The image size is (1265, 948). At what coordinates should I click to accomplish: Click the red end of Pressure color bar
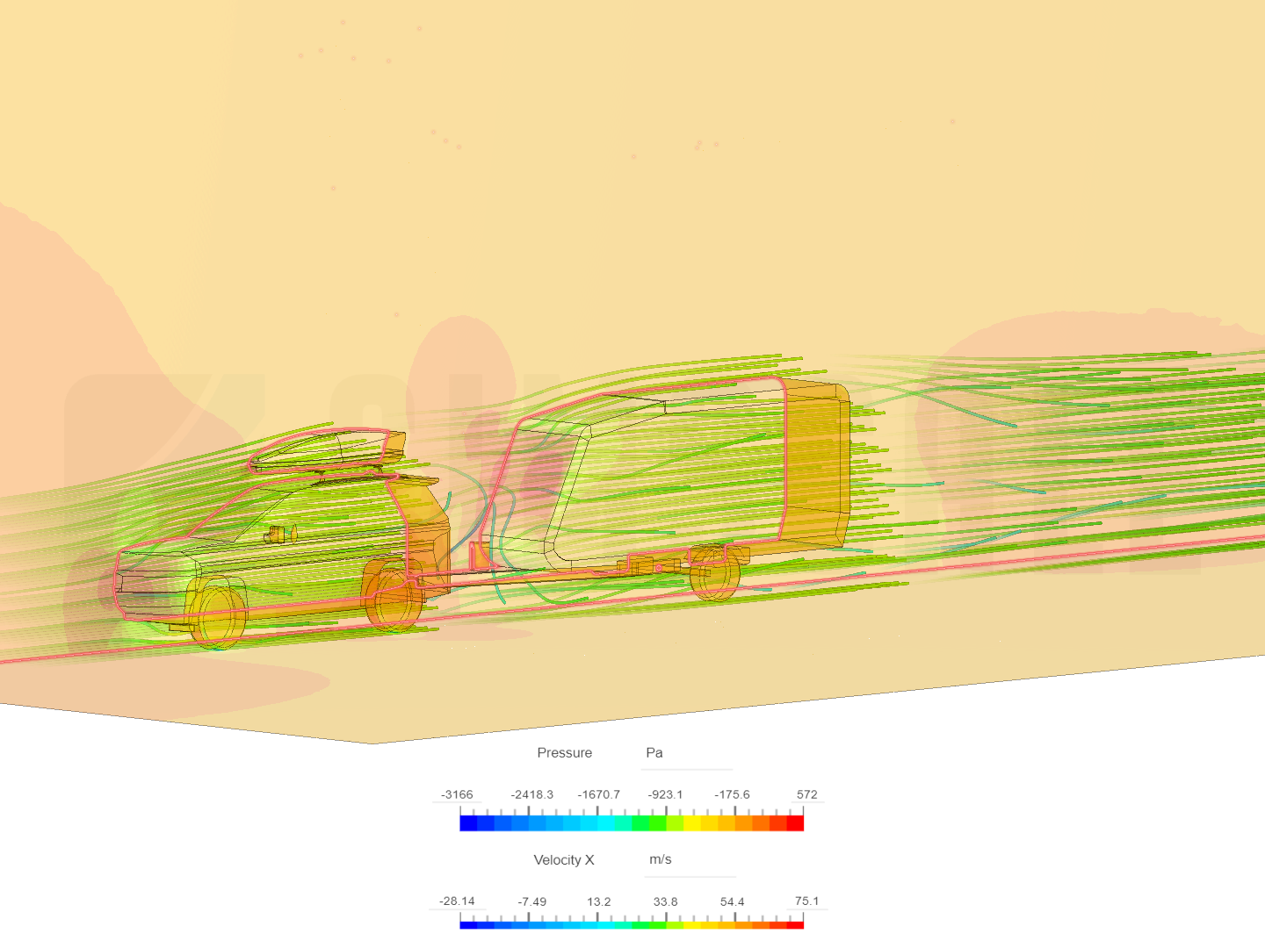click(795, 823)
